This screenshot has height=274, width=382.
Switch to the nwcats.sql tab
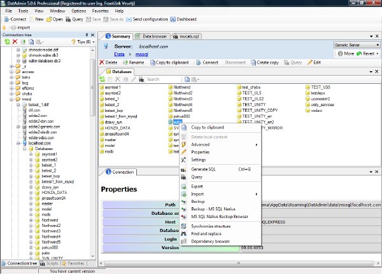pyautogui.click(x=187, y=36)
